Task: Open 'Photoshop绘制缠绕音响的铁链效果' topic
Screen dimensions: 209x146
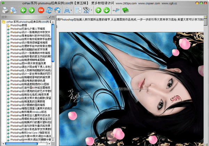Action: (x=30, y=77)
